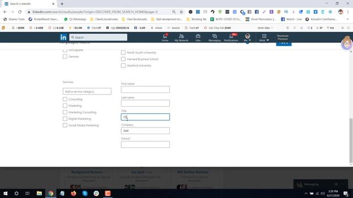The image size is (353, 198).
Task: Click the Add a service category field
Action: [87, 91]
